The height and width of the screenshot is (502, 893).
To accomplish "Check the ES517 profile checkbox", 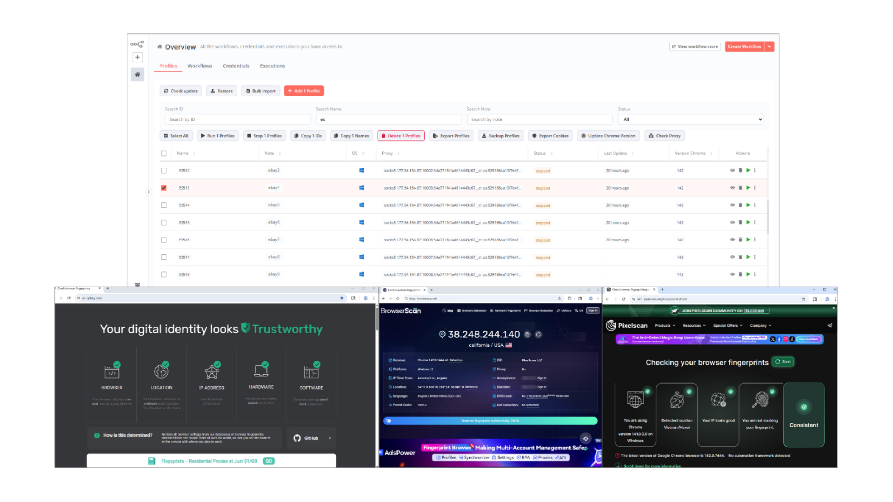I will pos(164,257).
